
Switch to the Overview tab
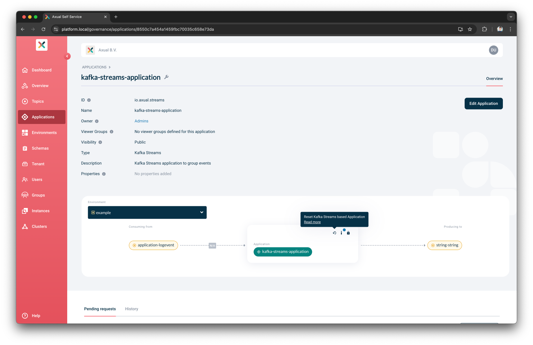pos(494,79)
